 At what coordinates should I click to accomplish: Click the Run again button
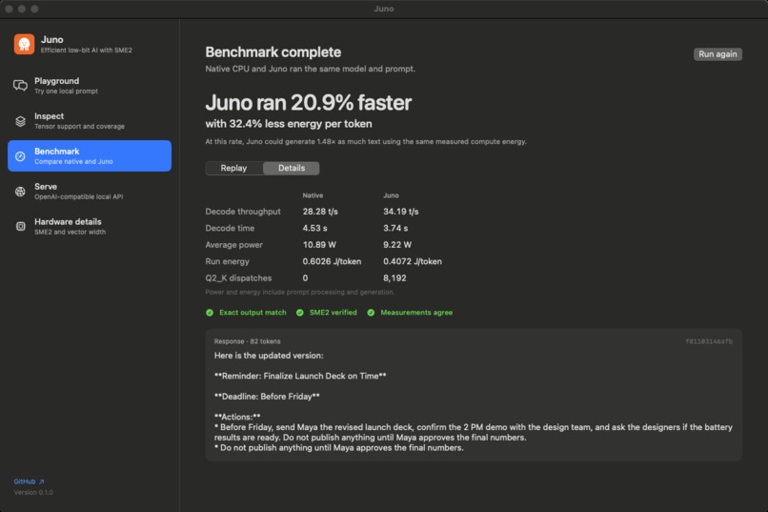[717, 54]
